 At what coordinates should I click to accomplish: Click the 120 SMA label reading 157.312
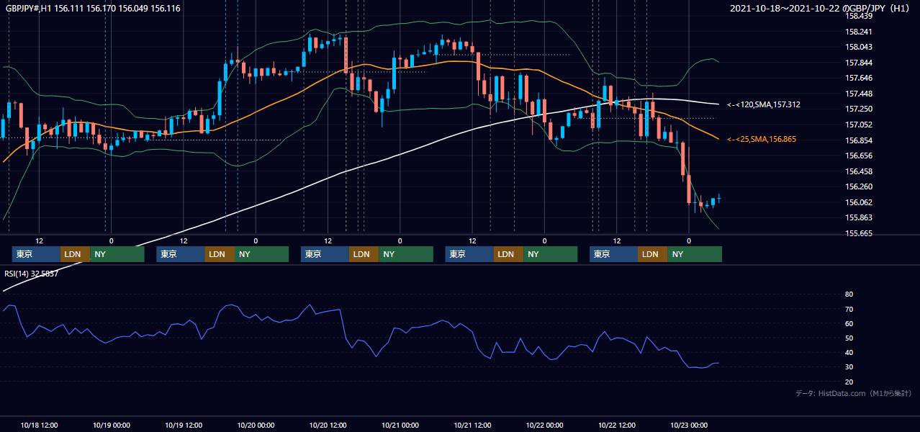click(x=764, y=105)
